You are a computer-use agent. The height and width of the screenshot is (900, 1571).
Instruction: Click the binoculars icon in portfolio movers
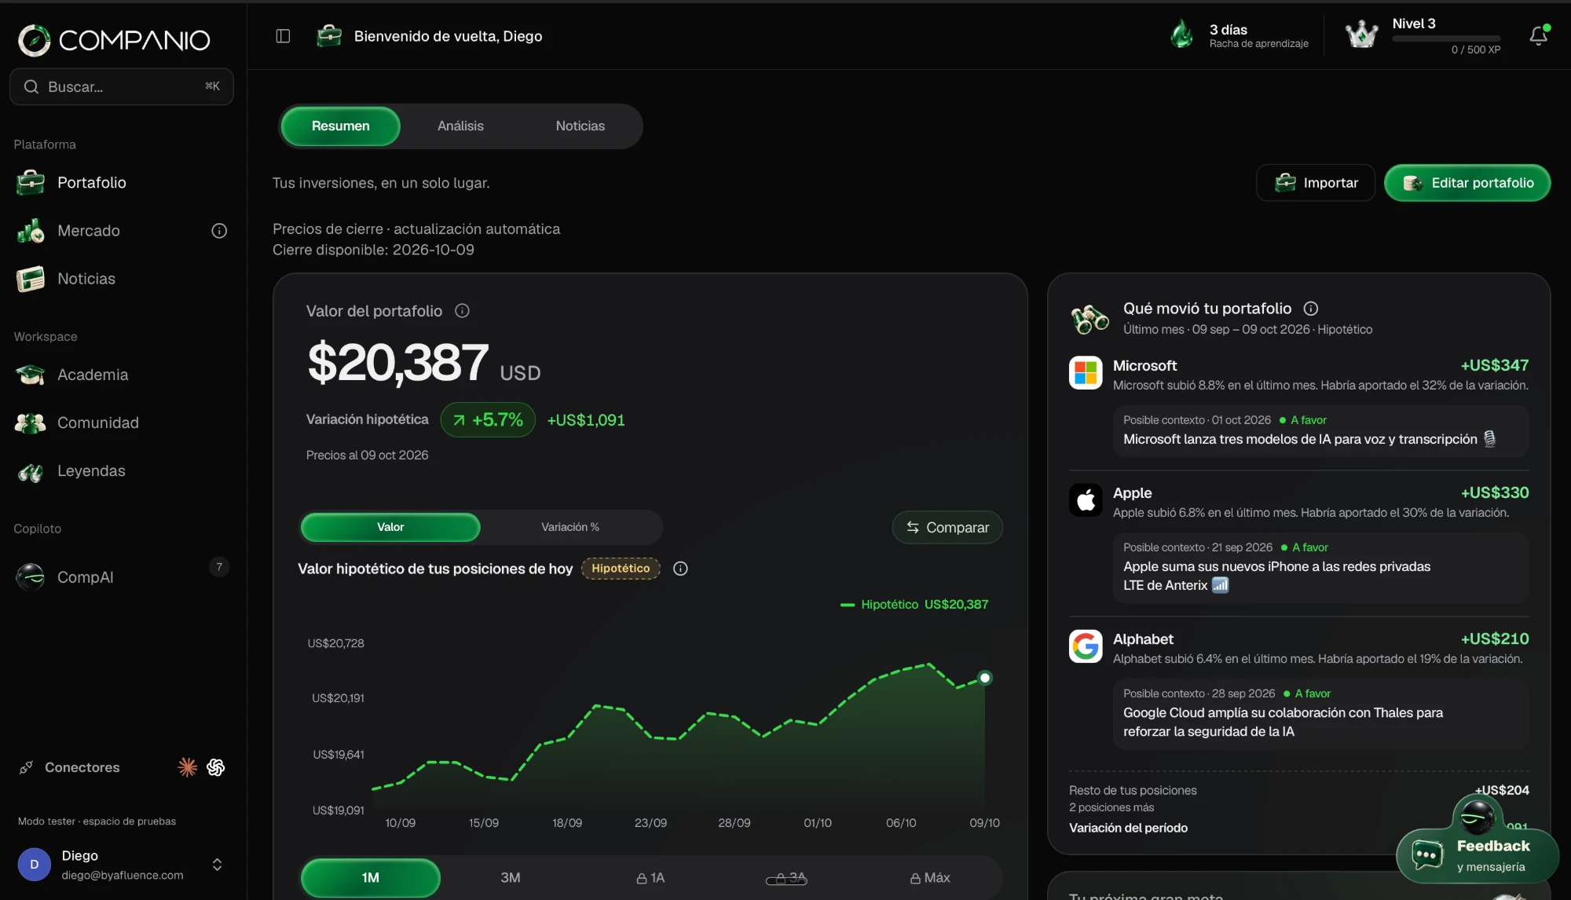(x=1089, y=319)
